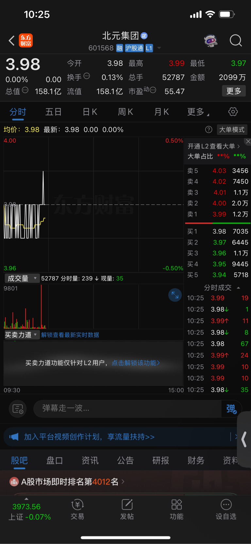251x544 pixels.
Task: Tap the 融 margin badge
Action: point(120,48)
